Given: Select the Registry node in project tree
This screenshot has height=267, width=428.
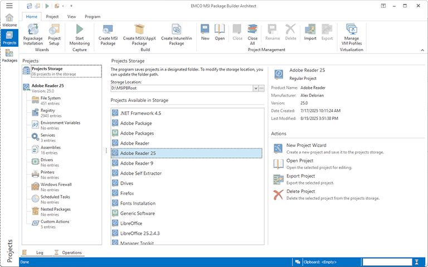Looking at the screenshot, I should pyautogui.click(x=47, y=111).
